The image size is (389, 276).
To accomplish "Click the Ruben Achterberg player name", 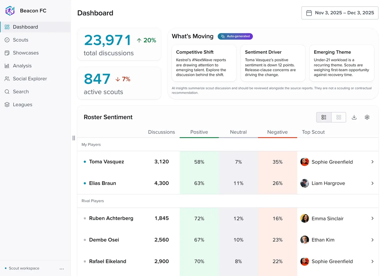I will (x=111, y=218).
